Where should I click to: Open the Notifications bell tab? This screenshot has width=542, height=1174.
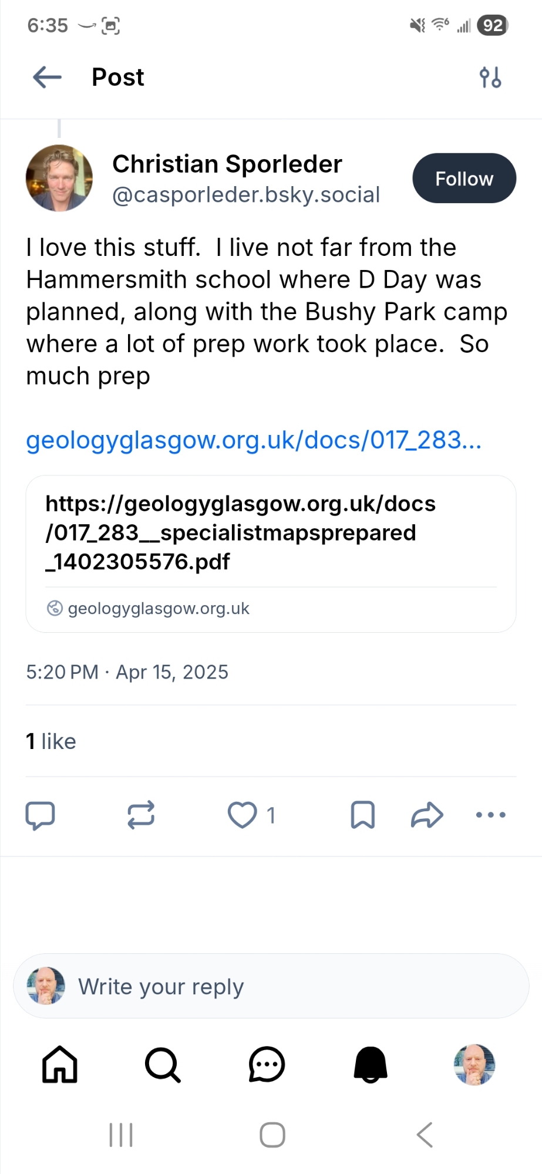[371, 1064]
